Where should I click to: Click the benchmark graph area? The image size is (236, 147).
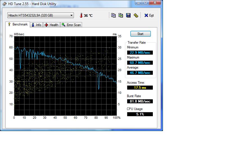click(x=65, y=76)
